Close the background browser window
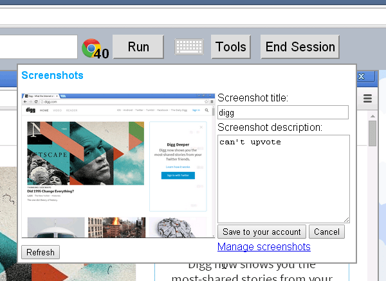This screenshot has width=386, height=281. click(362, 76)
